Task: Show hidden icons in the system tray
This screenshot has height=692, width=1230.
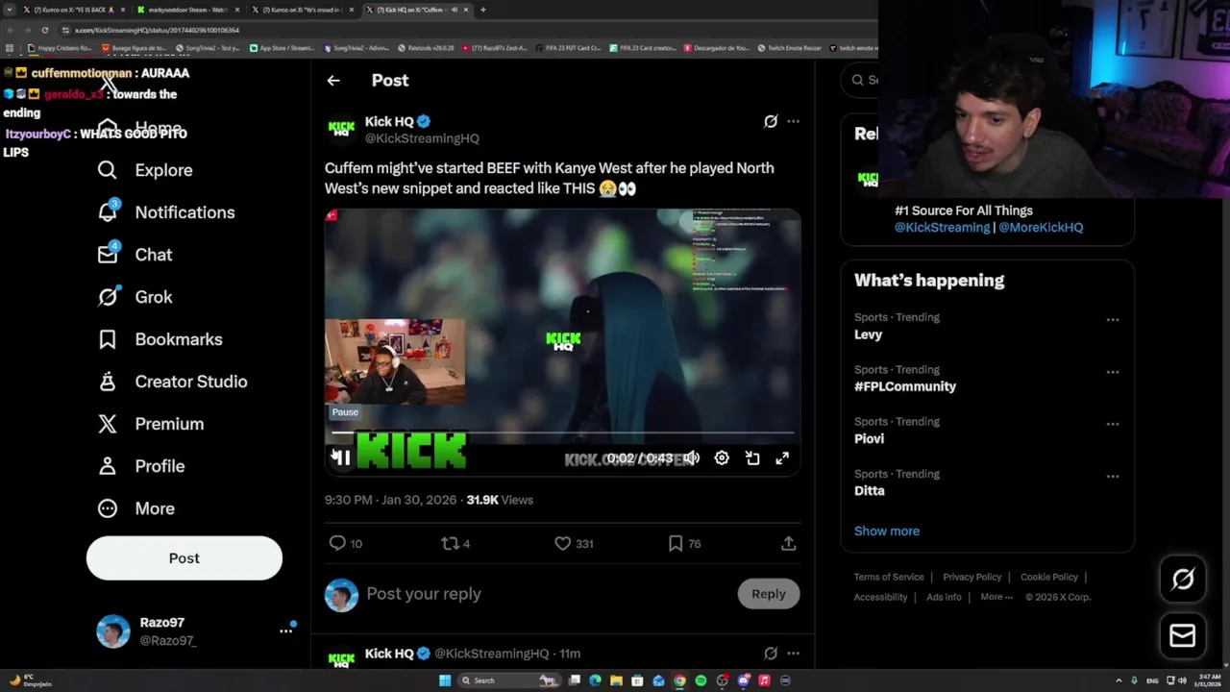Action: [1119, 680]
